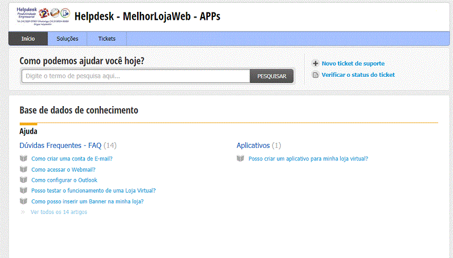Switch to the Soluções tab
This screenshot has height=258, width=453.
point(67,38)
